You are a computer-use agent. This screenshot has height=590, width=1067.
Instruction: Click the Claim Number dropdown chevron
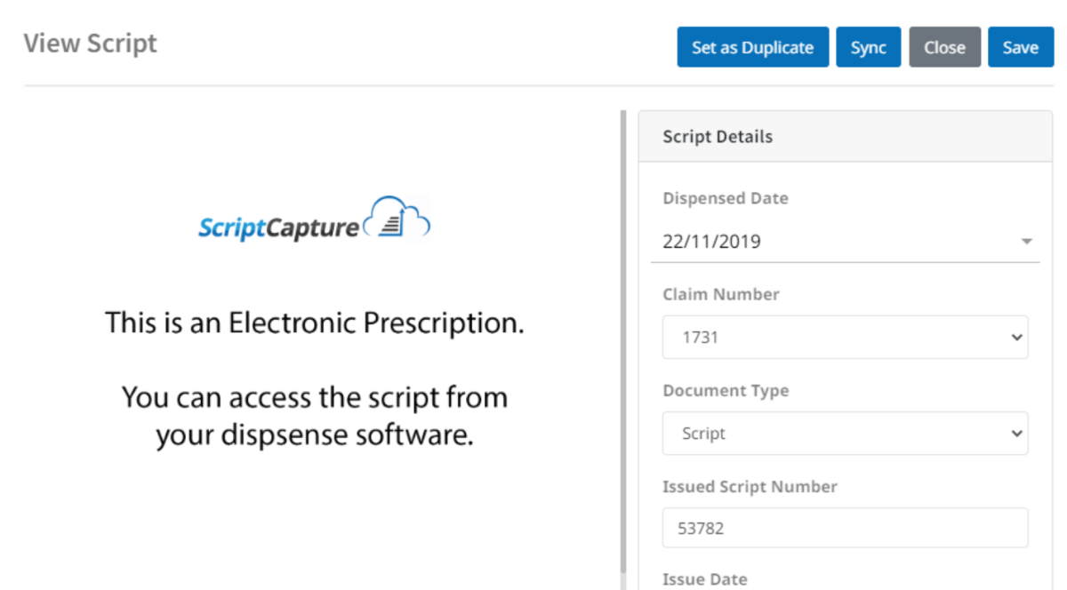[x=1017, y=337]
